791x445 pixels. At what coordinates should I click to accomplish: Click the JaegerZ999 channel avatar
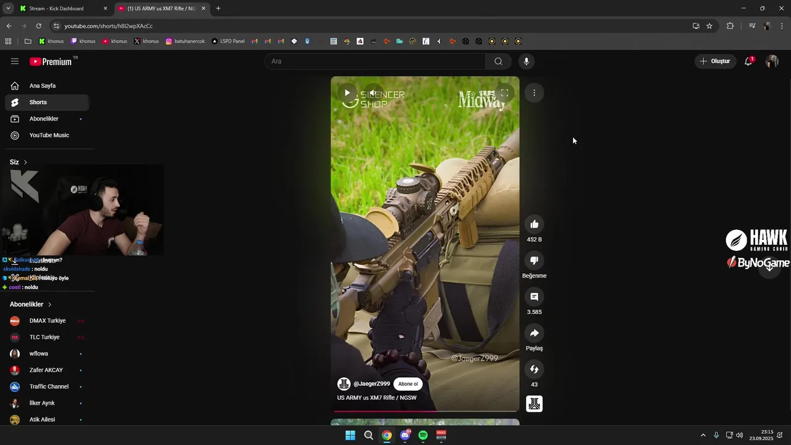344,384
